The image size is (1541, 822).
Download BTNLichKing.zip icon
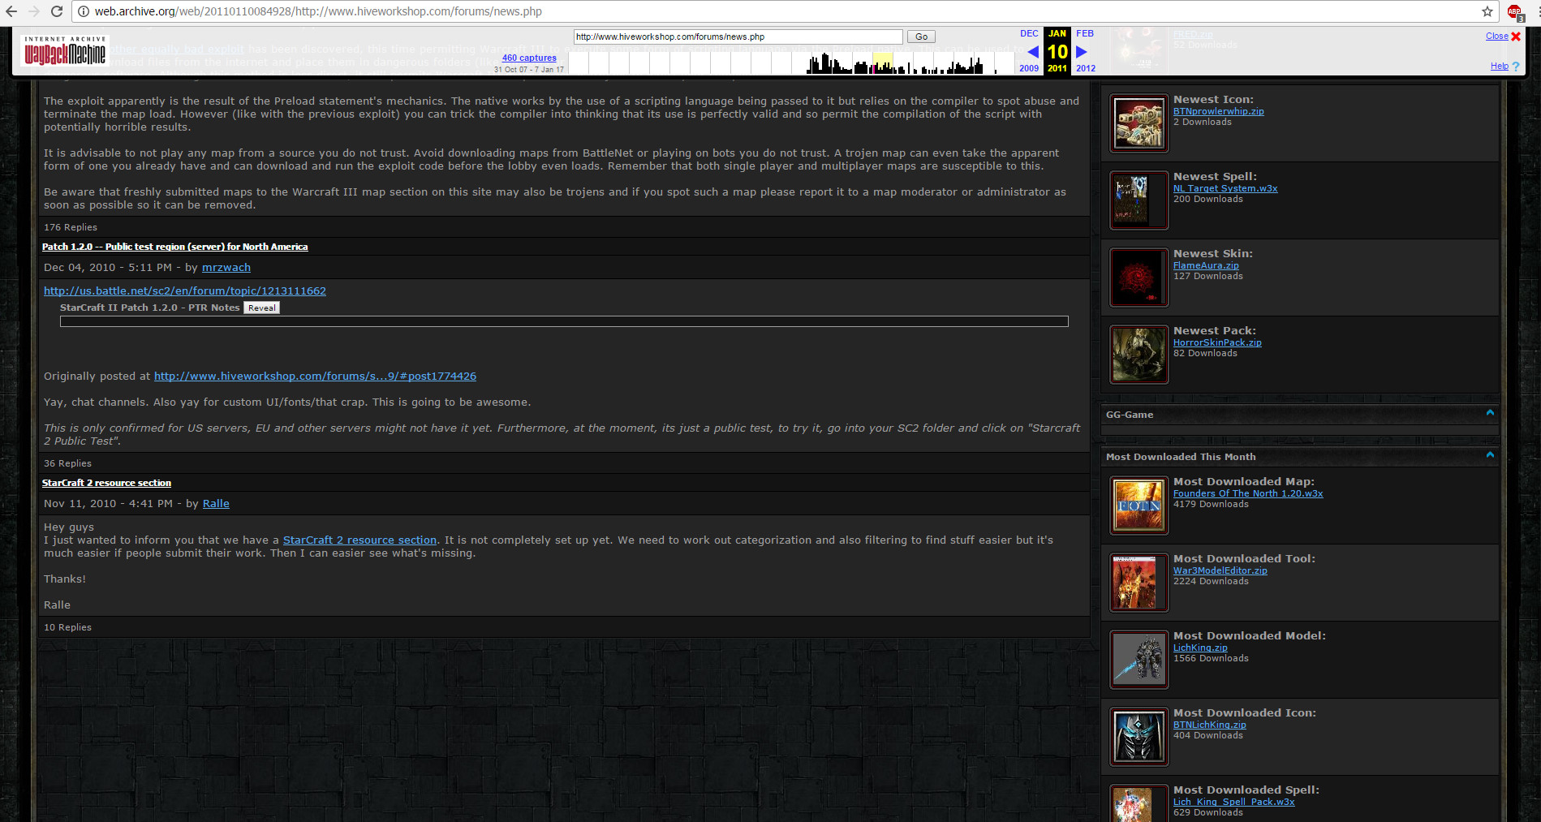click(x=1210, y=725)
